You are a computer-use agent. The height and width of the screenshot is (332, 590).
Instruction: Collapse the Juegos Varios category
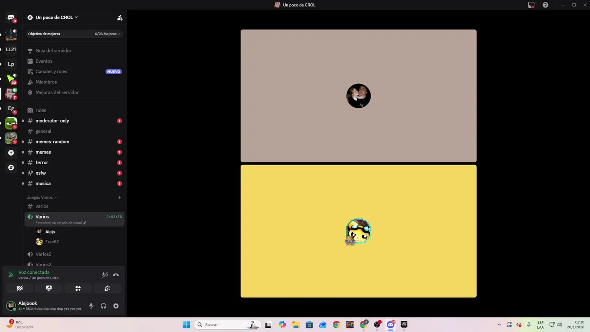42,197
